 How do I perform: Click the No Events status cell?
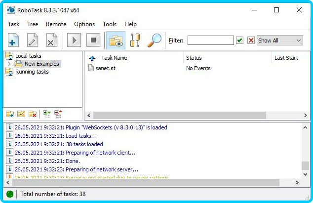point(198,68)
